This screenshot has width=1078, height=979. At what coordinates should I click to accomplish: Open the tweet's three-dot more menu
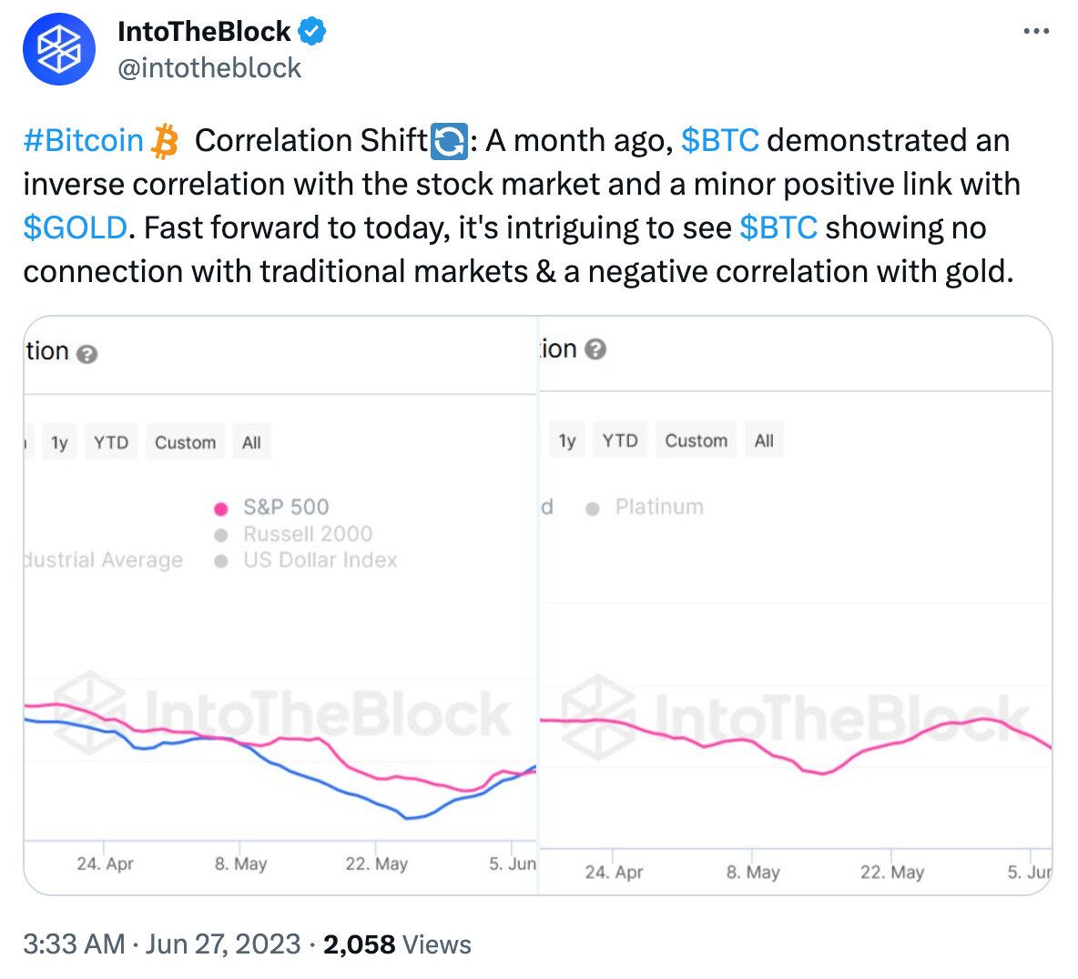1036,32
